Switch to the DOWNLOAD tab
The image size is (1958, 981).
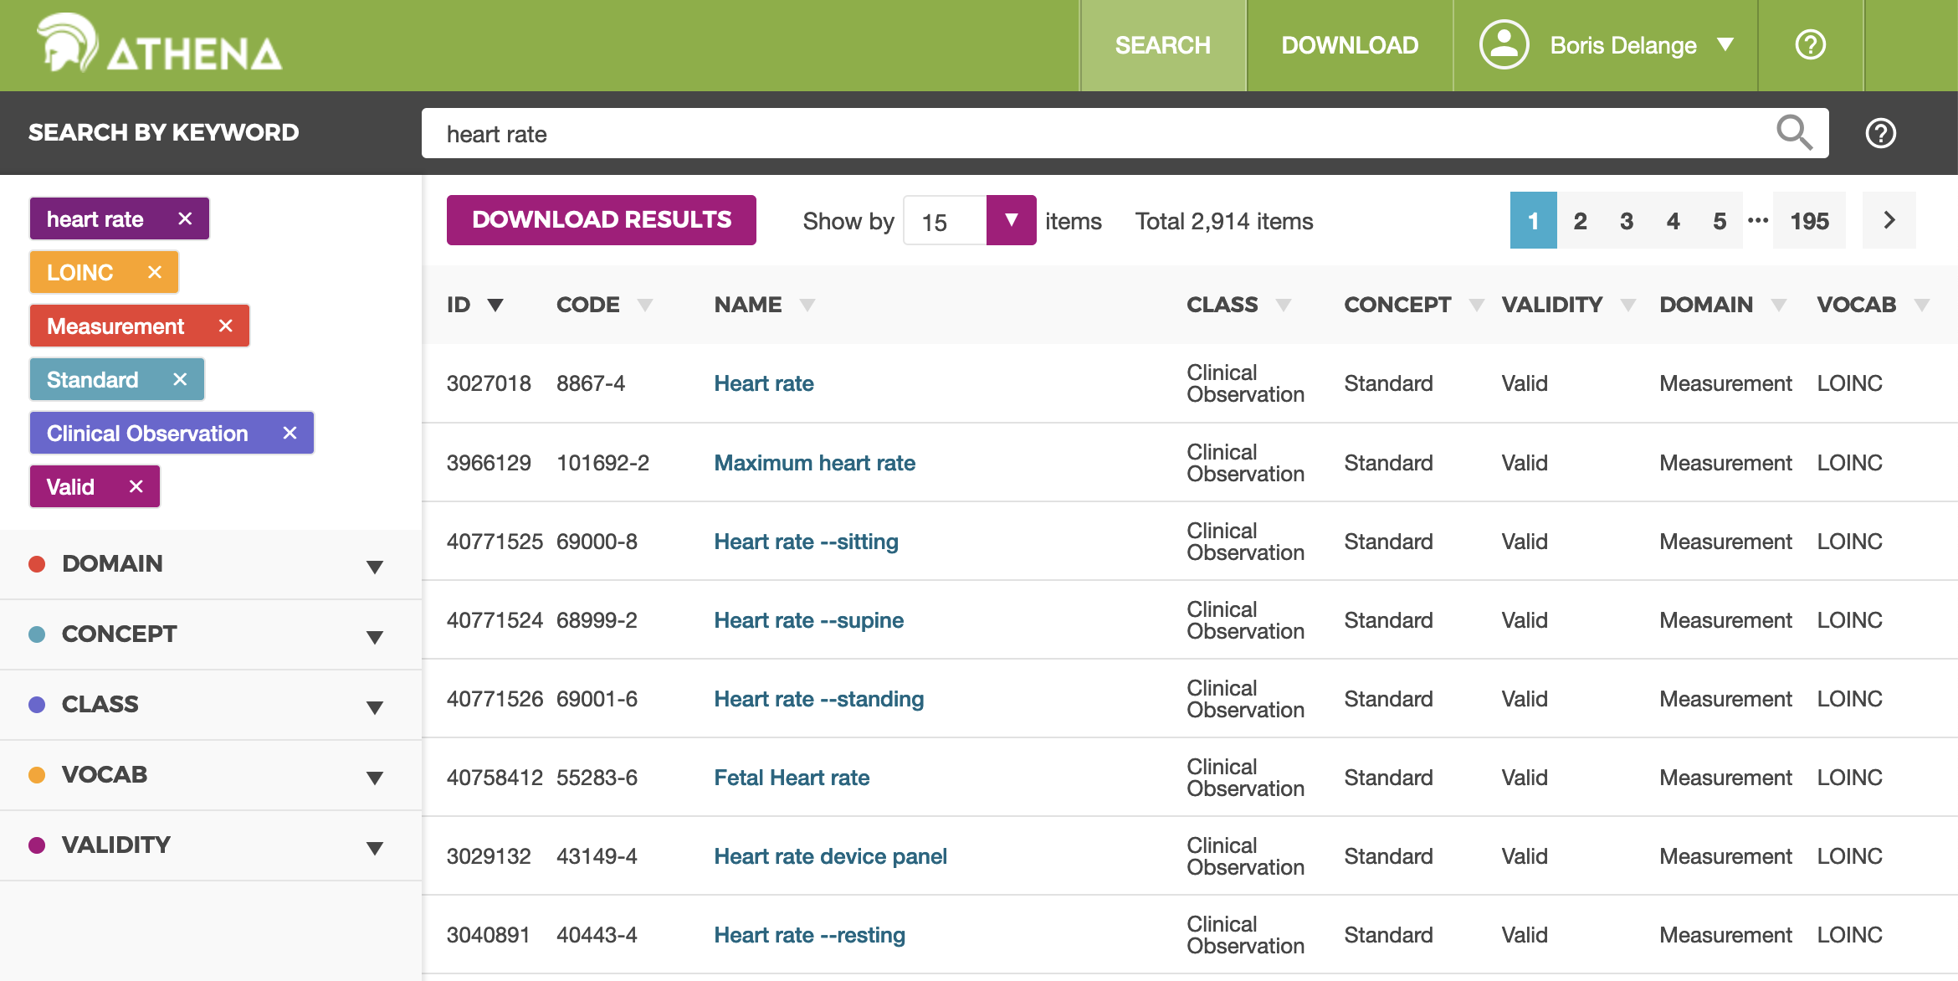1350,45
